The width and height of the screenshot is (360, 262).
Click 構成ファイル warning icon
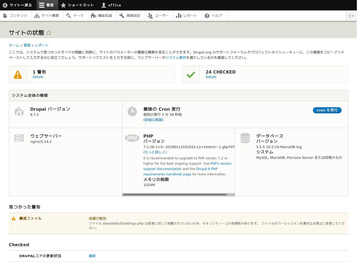tap(14, 218)
